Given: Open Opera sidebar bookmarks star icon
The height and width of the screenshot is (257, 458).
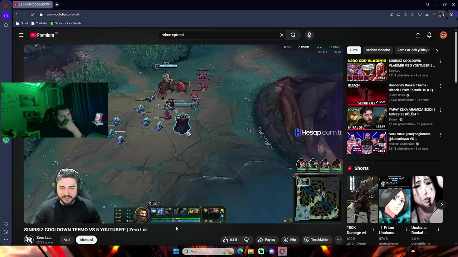Looking at the screenshot, I should coord(6,25).
